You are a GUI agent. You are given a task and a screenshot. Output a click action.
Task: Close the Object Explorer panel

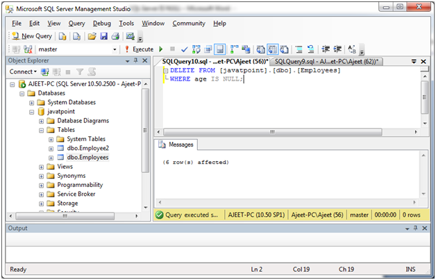click(145, 60)
